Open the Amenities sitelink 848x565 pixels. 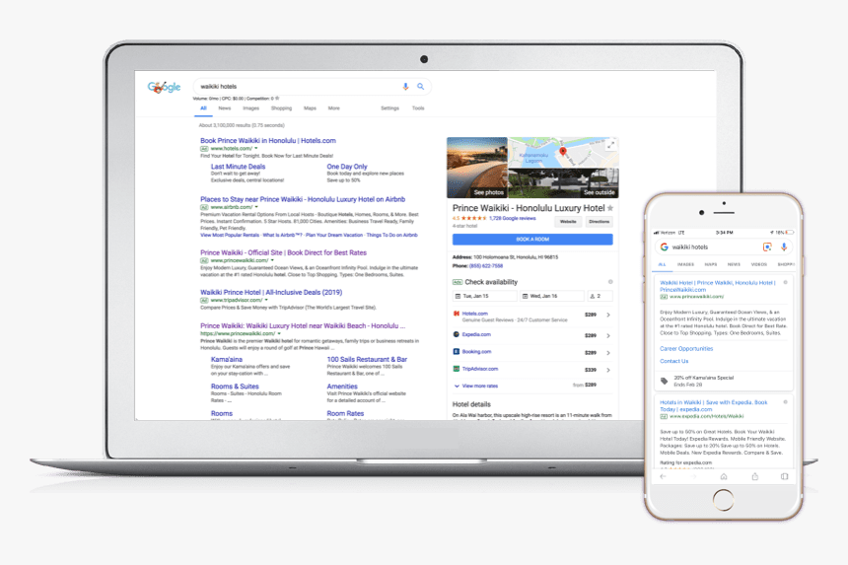pos(342,387)
